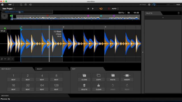Click the CLEAR button
The height and width of the screenshot is (102, 182).
(x=99, y=87)
